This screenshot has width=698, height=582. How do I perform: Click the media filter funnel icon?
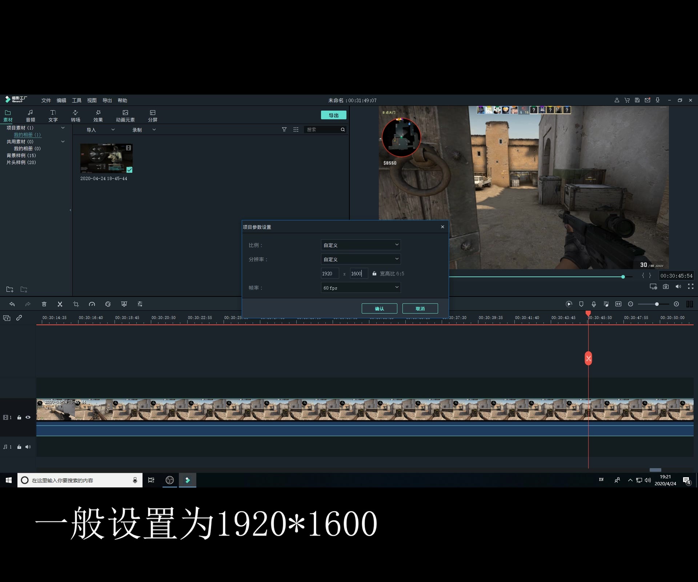tap(284, 130)
